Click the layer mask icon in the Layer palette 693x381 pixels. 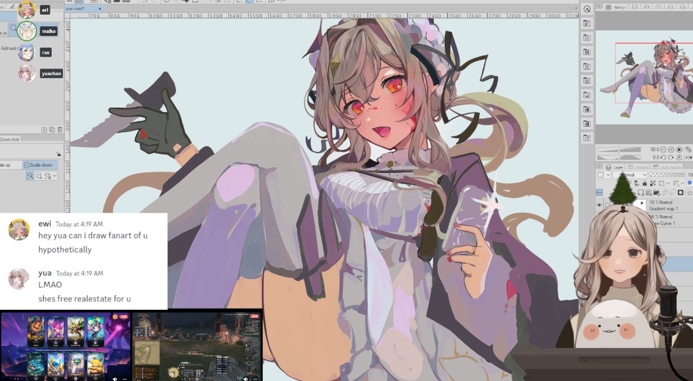point(681,192)
